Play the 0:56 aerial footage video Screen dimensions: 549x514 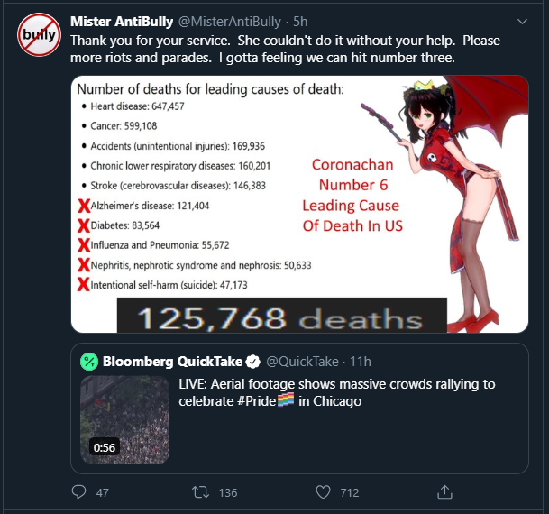pos(124,420)
